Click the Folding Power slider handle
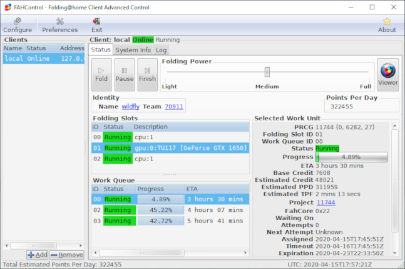 pos(267,72)
